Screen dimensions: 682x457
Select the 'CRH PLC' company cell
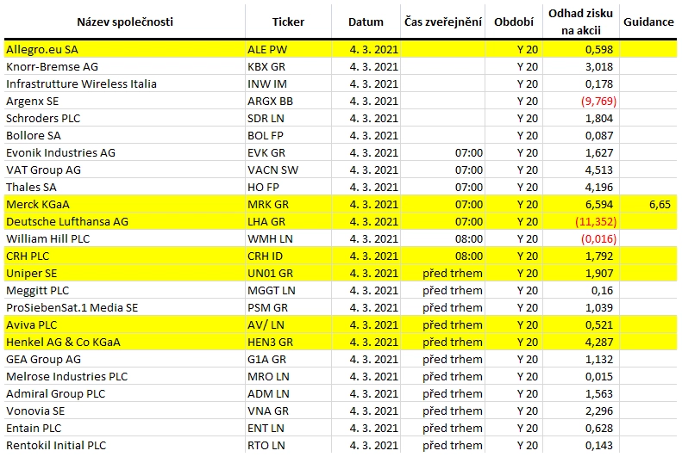pyautogui.click(x=125, y=256)
